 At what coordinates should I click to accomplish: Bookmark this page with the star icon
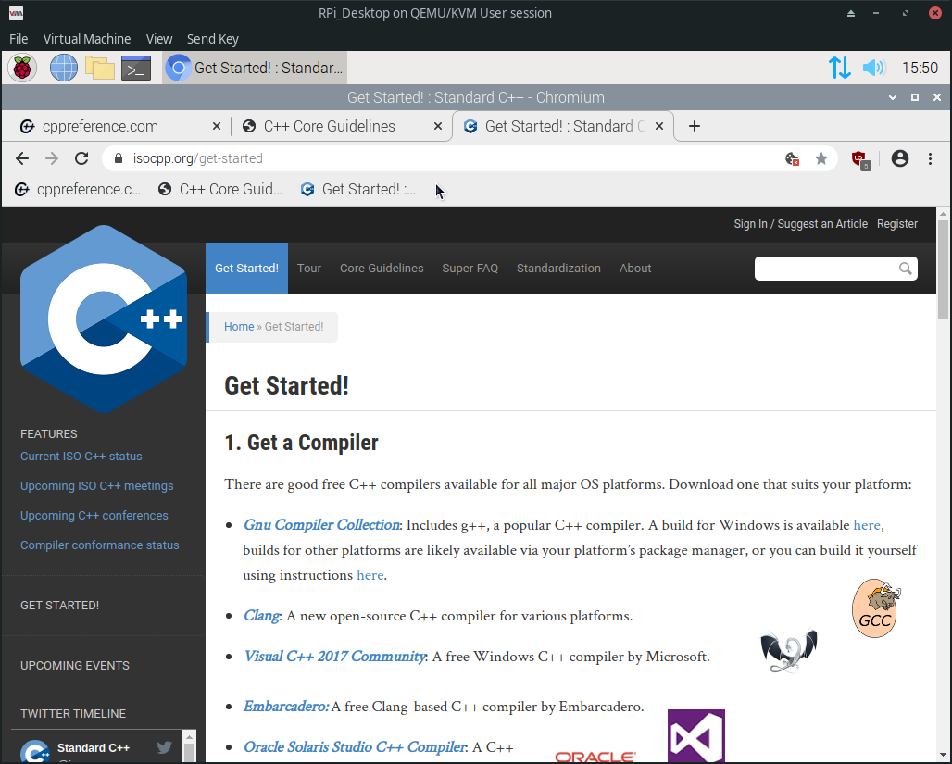(821, 158)
